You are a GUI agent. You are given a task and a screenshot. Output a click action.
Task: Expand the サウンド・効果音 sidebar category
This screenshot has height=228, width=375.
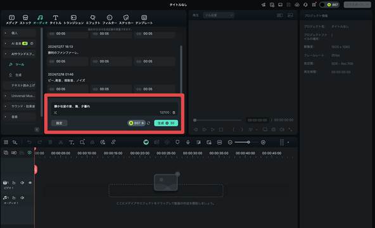tap(20, 106)
